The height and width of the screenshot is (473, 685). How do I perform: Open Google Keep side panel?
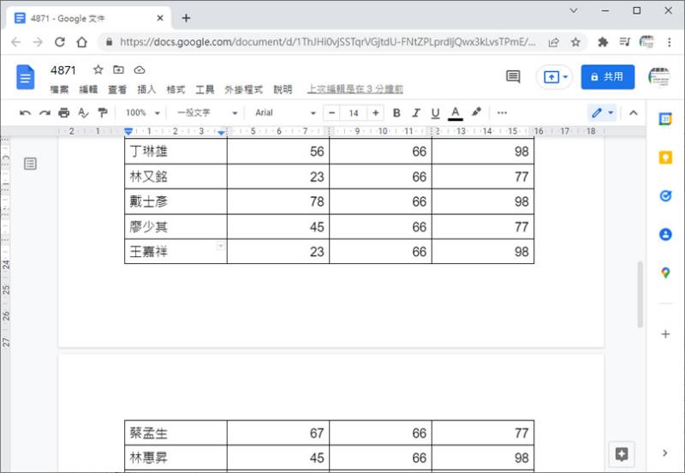click(665, 158)
